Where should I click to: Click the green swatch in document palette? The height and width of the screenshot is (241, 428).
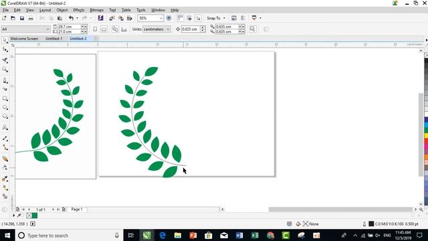click(35, 216)
